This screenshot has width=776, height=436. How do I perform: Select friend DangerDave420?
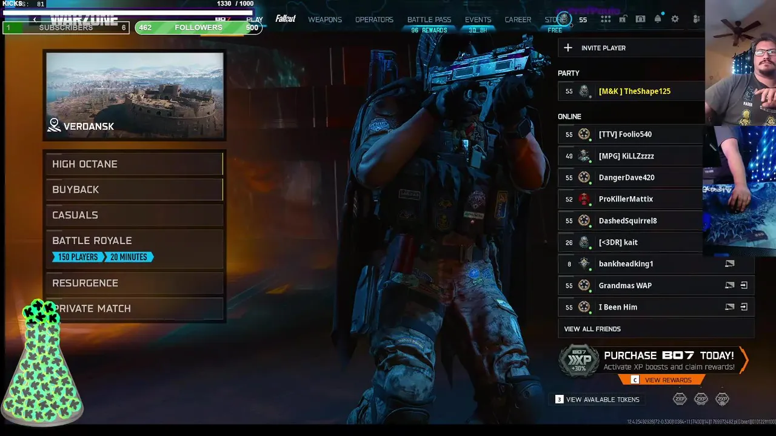tap(631, 177)
